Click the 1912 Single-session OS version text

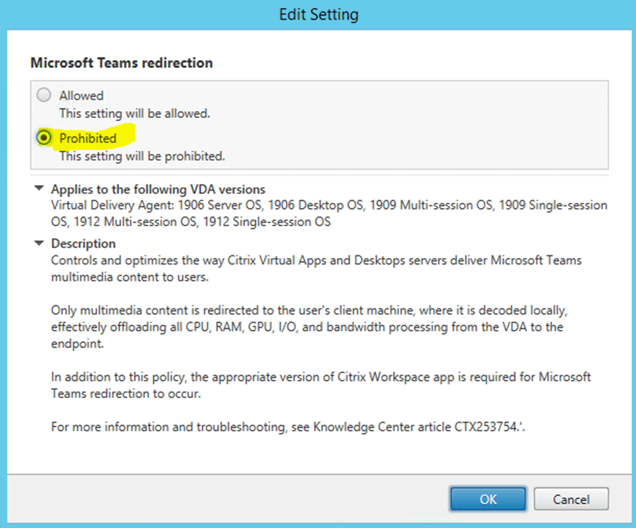(x=267, y=222)
